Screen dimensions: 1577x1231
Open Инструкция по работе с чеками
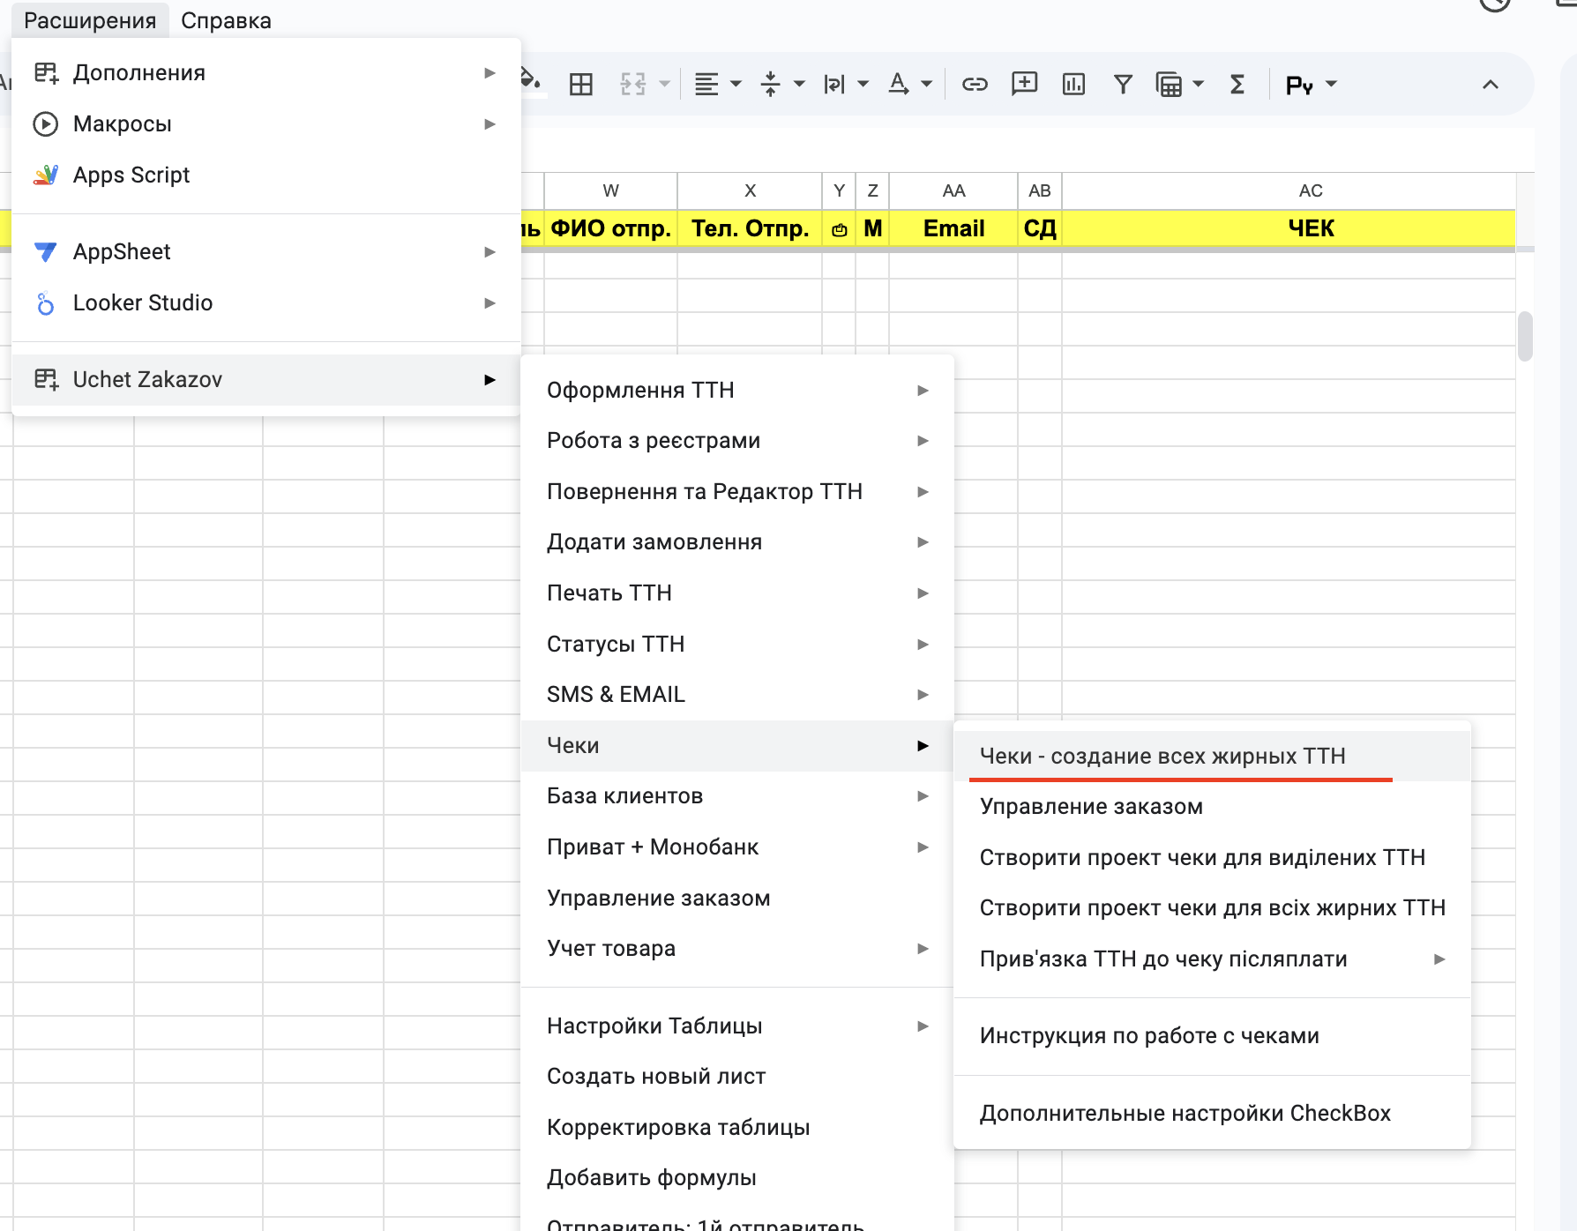1149,1035
